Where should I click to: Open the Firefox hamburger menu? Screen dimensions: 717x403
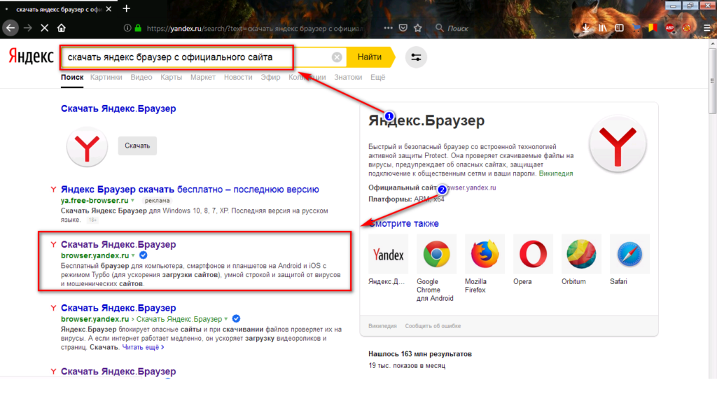[x=707, y=28]
